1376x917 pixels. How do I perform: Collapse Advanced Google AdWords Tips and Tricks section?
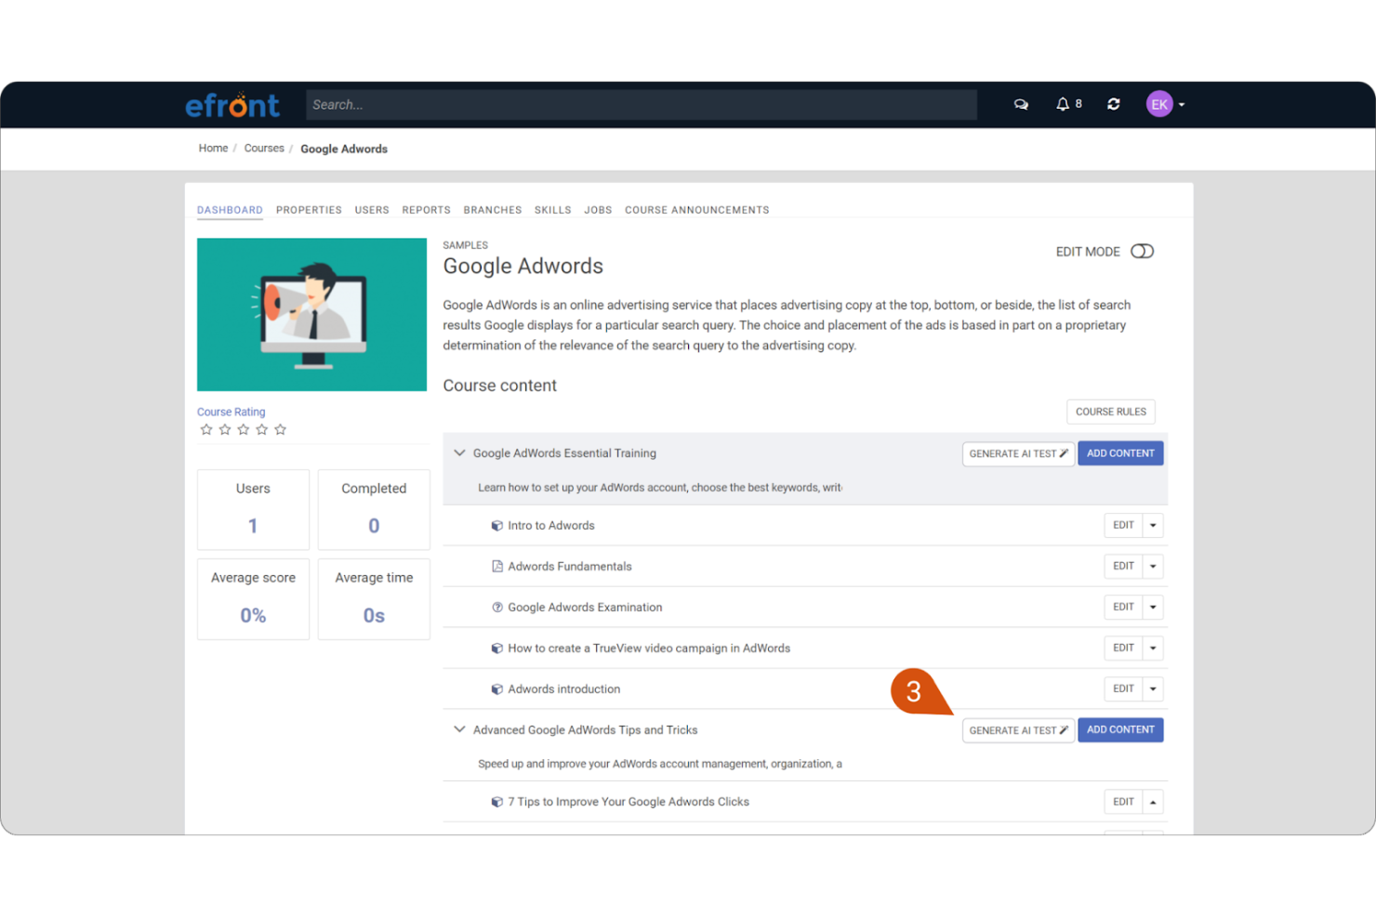(459, 730)
